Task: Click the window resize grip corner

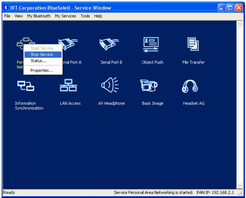Action: [x=240, y=193]
